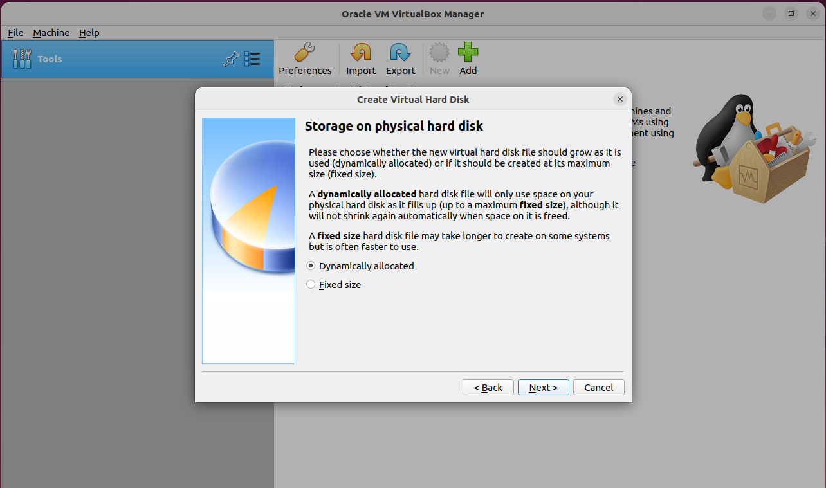
Task: Cancel the Create Virtual Hard Disk wizard
Action: (x=599, y=387)
